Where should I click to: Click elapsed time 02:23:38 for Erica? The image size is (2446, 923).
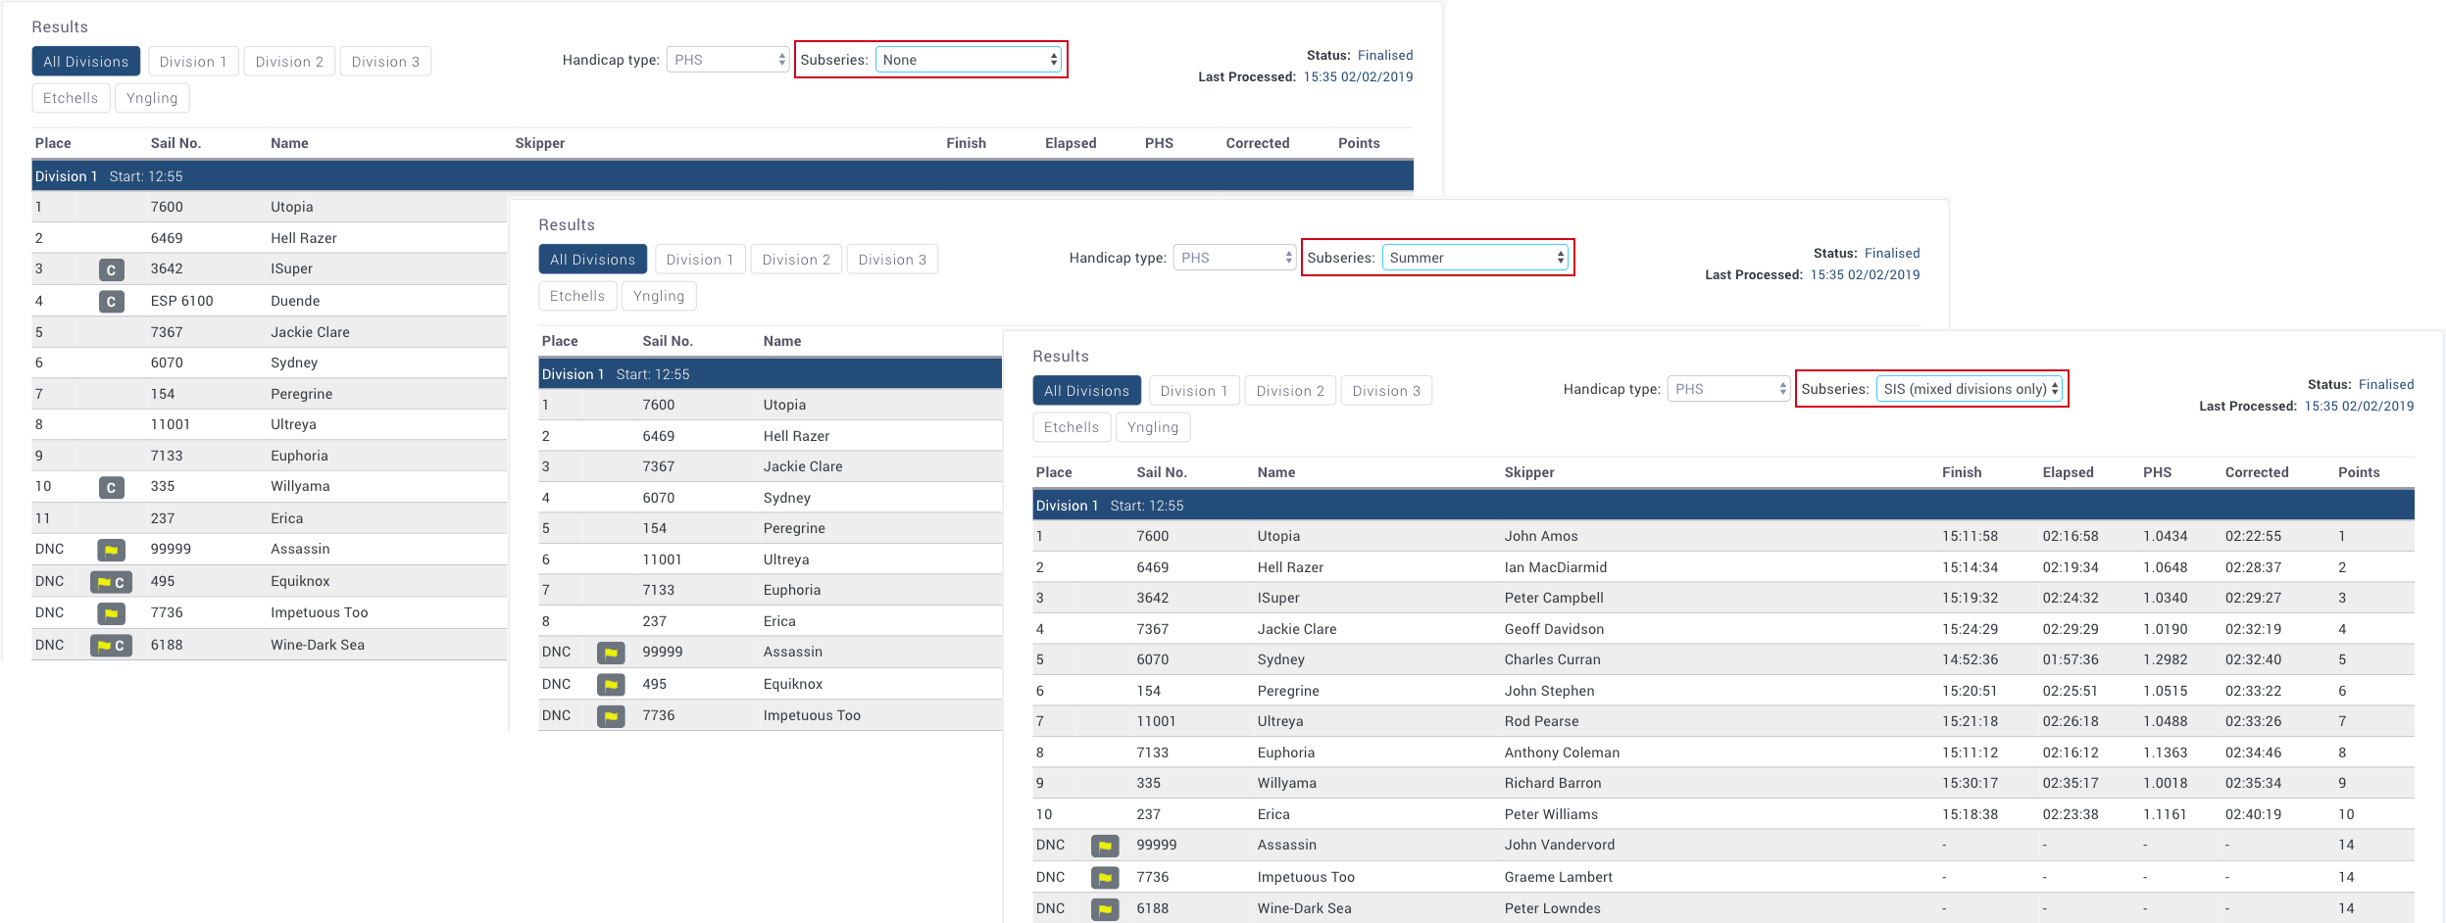(x=2071, y=814)
